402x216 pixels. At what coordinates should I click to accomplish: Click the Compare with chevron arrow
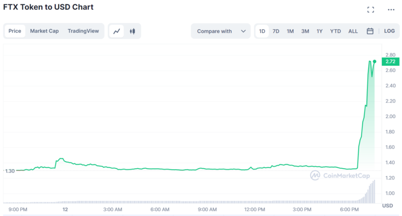point(243,31)
